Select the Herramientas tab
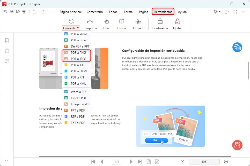The image size is (250, 166). [x=163, y=12]
